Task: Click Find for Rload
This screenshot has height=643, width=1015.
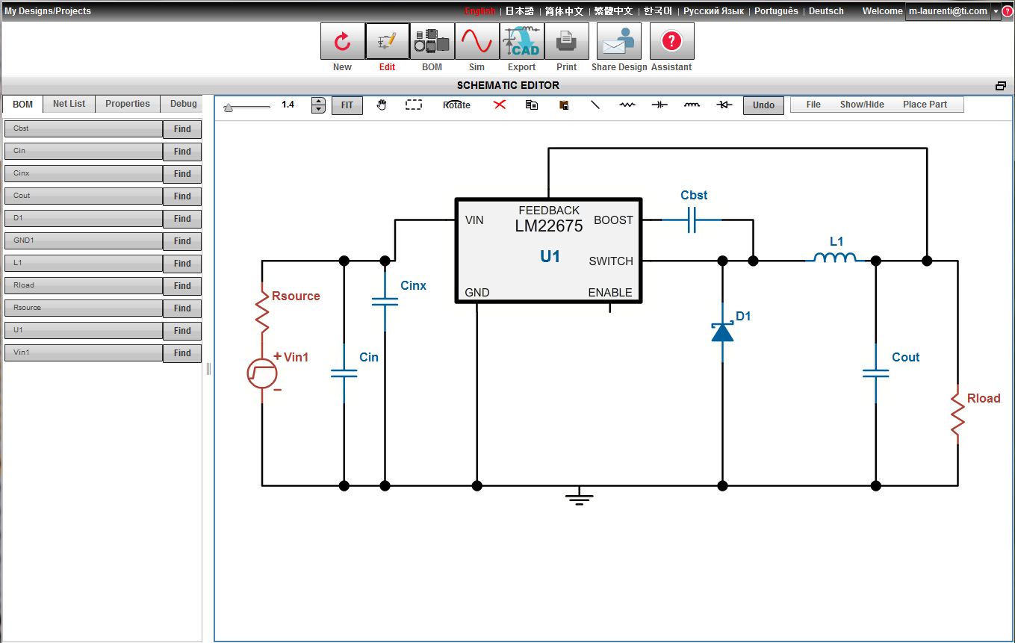Action: [x=182, y=286]
